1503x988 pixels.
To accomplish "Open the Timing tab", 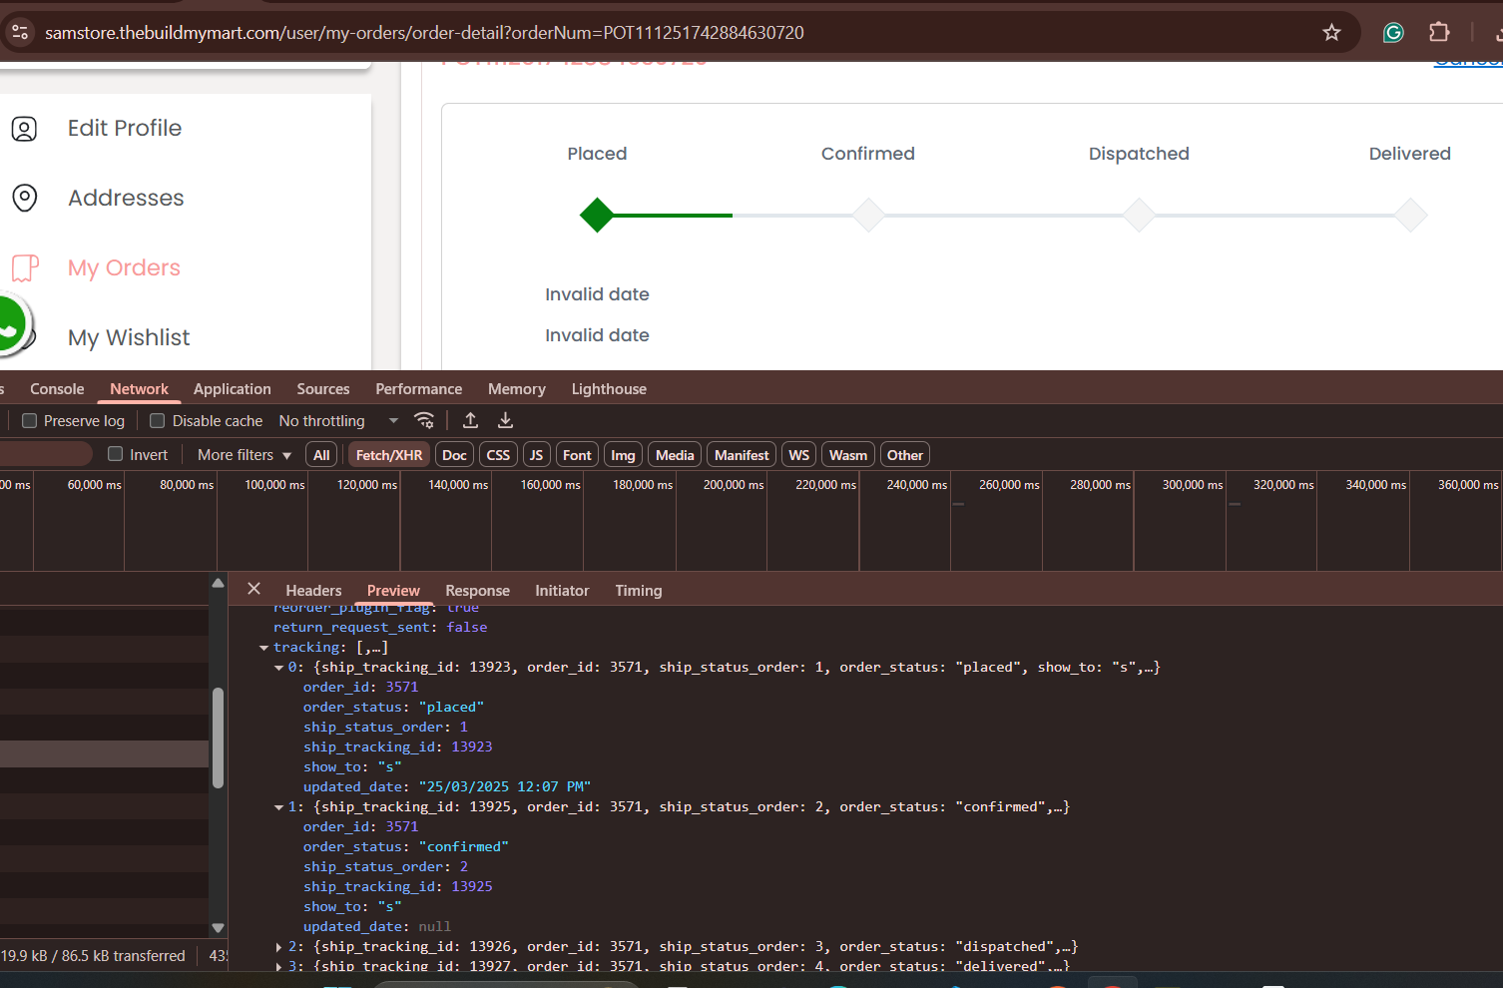I will tap(638, 591).
